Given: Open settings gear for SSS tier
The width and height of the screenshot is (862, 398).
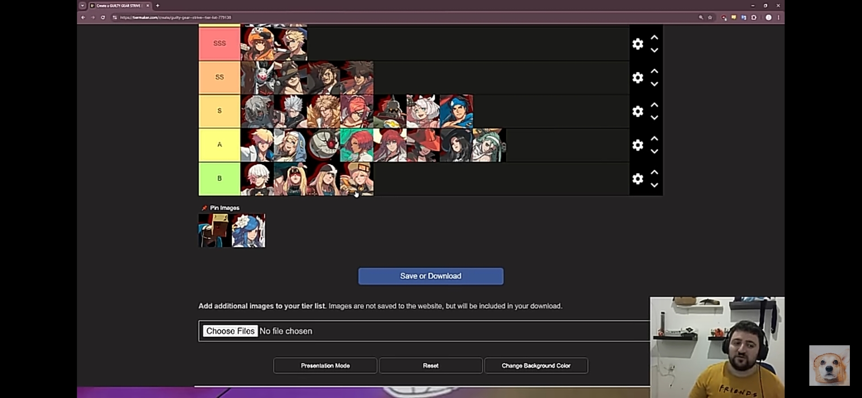Looking at the screenshot, I should point(638,44).
